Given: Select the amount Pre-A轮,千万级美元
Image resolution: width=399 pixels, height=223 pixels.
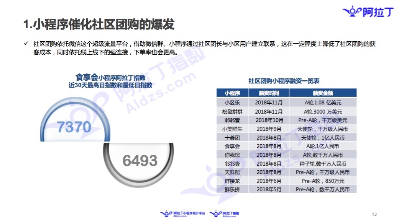Looking at the screenshot, I should [323, 120].
